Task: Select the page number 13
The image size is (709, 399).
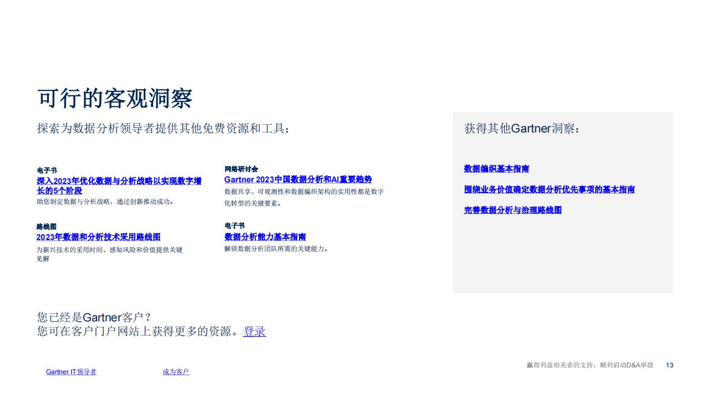Action: point(670,365)
